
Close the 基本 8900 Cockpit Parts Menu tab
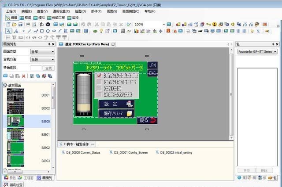(x=113, y=44)
